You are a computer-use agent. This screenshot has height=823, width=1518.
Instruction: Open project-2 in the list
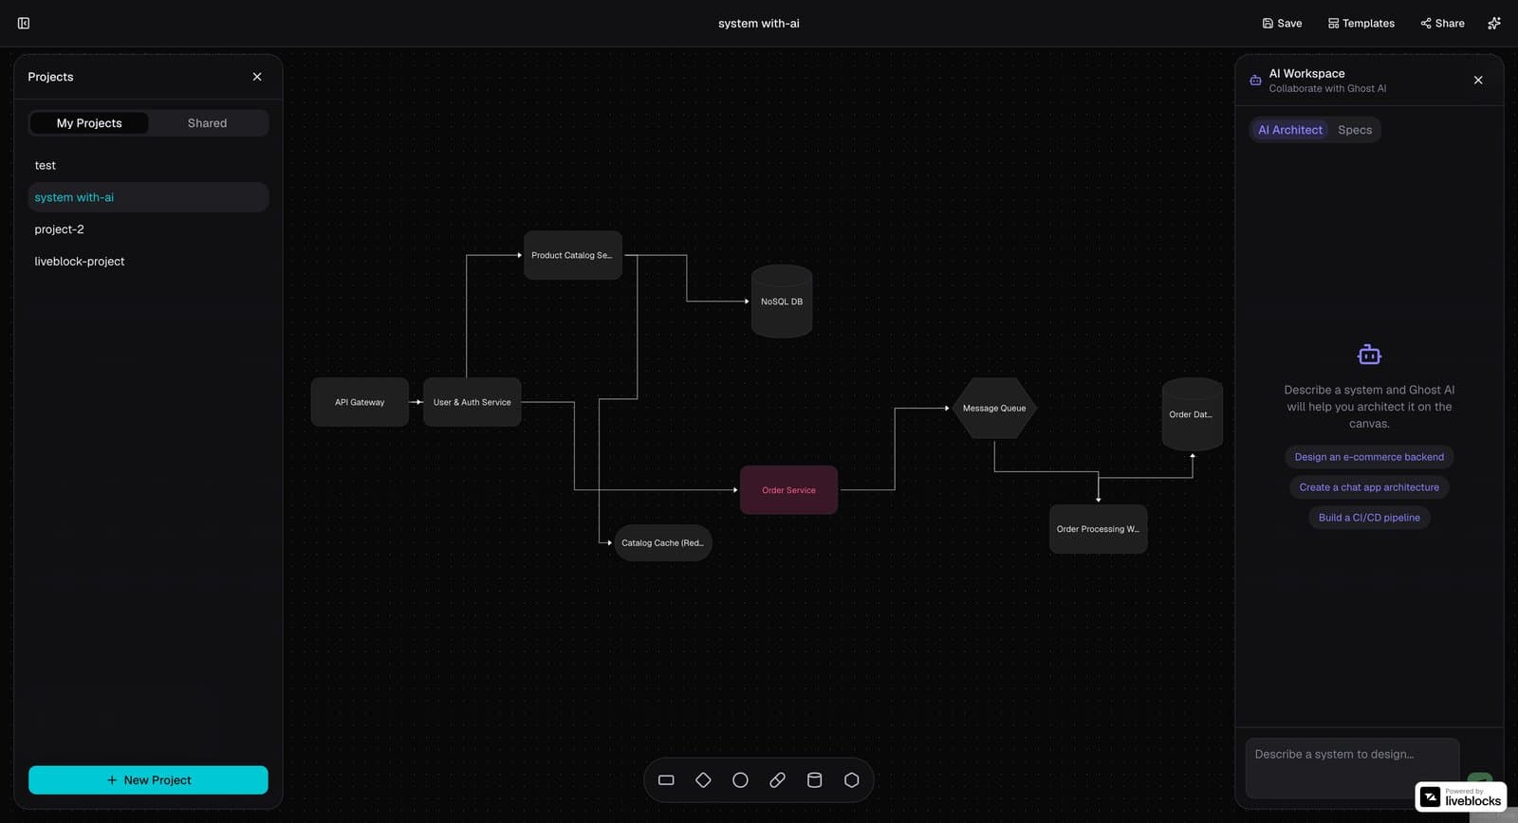pyautogui.click(x=148, y=229)
